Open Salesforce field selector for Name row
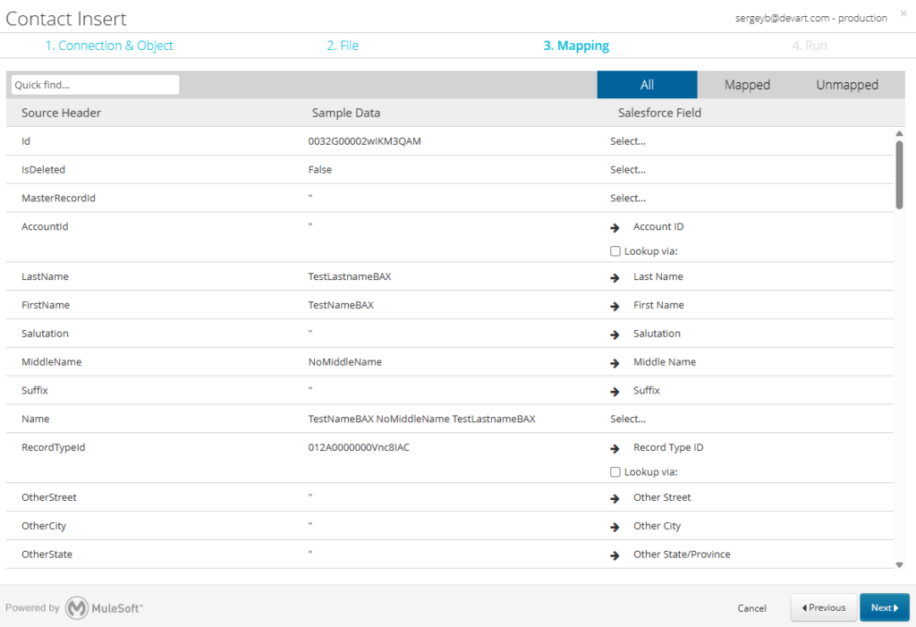The width and height of the screenshot is (916, 627). [628, 419]
